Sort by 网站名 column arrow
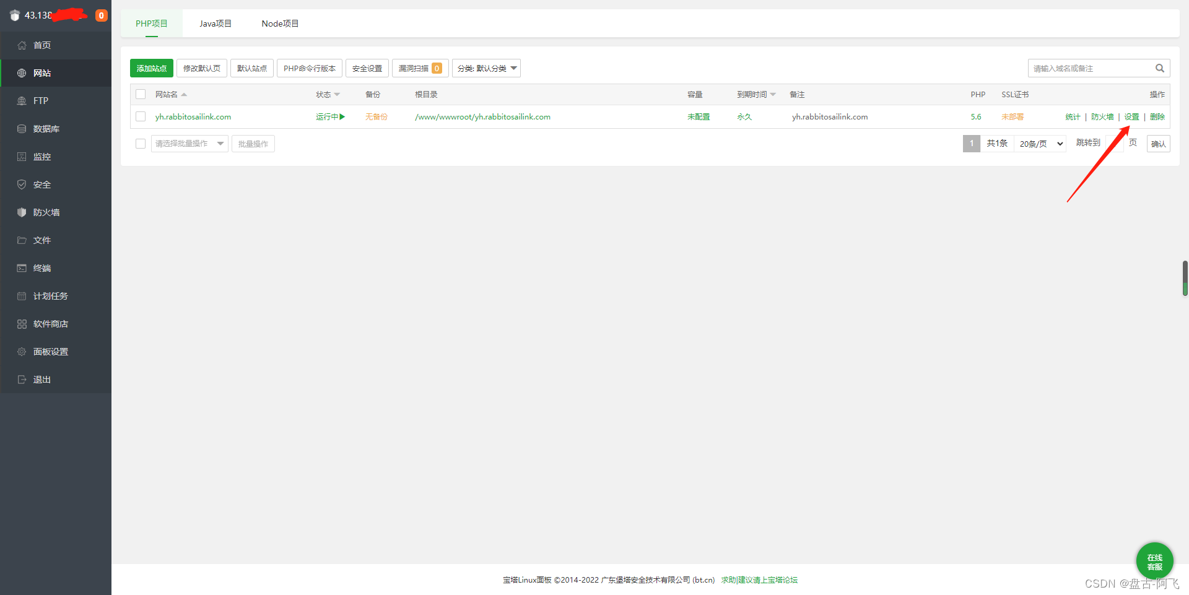 click(x=184, y=95)
